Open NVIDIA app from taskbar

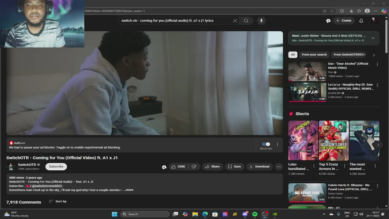tap(275, 214)
